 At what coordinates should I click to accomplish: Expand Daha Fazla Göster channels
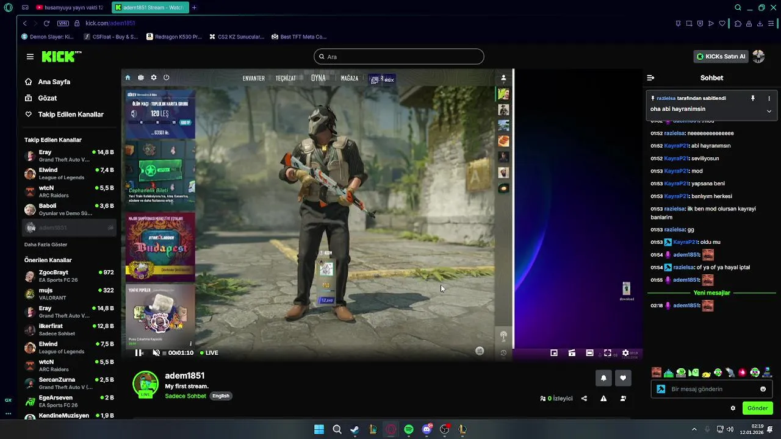(46, 244)
